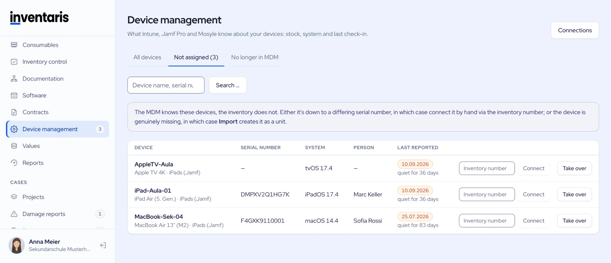Click the logout icon beside Anna Meier
The height and width of the screenshot is (263, 611).
pyautogui.click(x=103, y=245)
